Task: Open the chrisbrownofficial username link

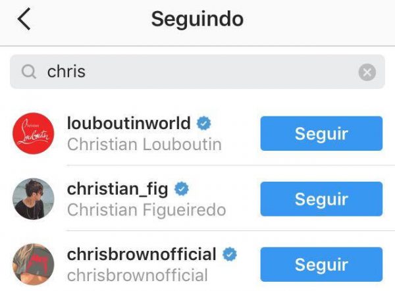Action: [142, 254]
